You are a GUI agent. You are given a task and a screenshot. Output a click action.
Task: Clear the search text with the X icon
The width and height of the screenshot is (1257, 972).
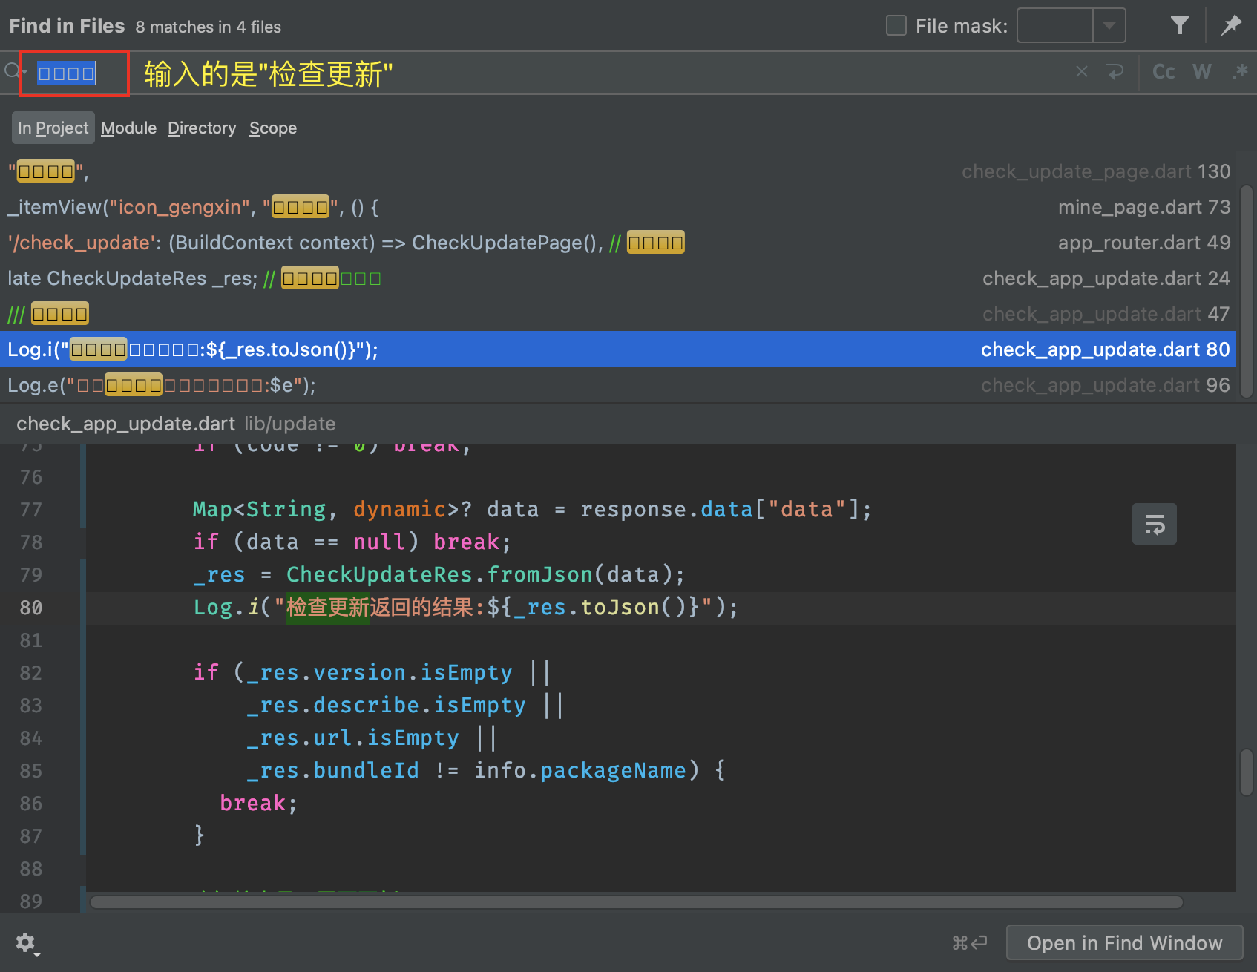1082,72
